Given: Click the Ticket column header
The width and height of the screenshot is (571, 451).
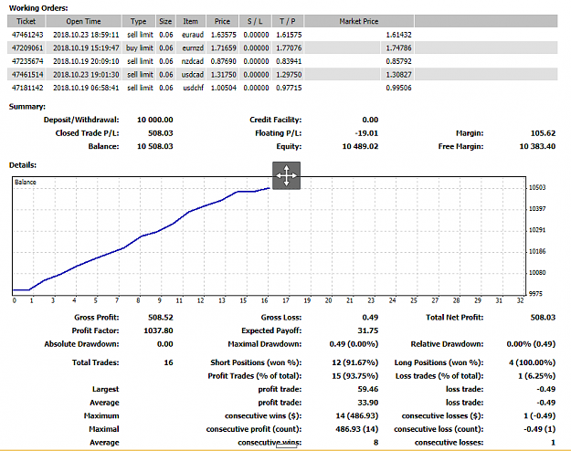Looking at the screenshot, I should (26, 21).
